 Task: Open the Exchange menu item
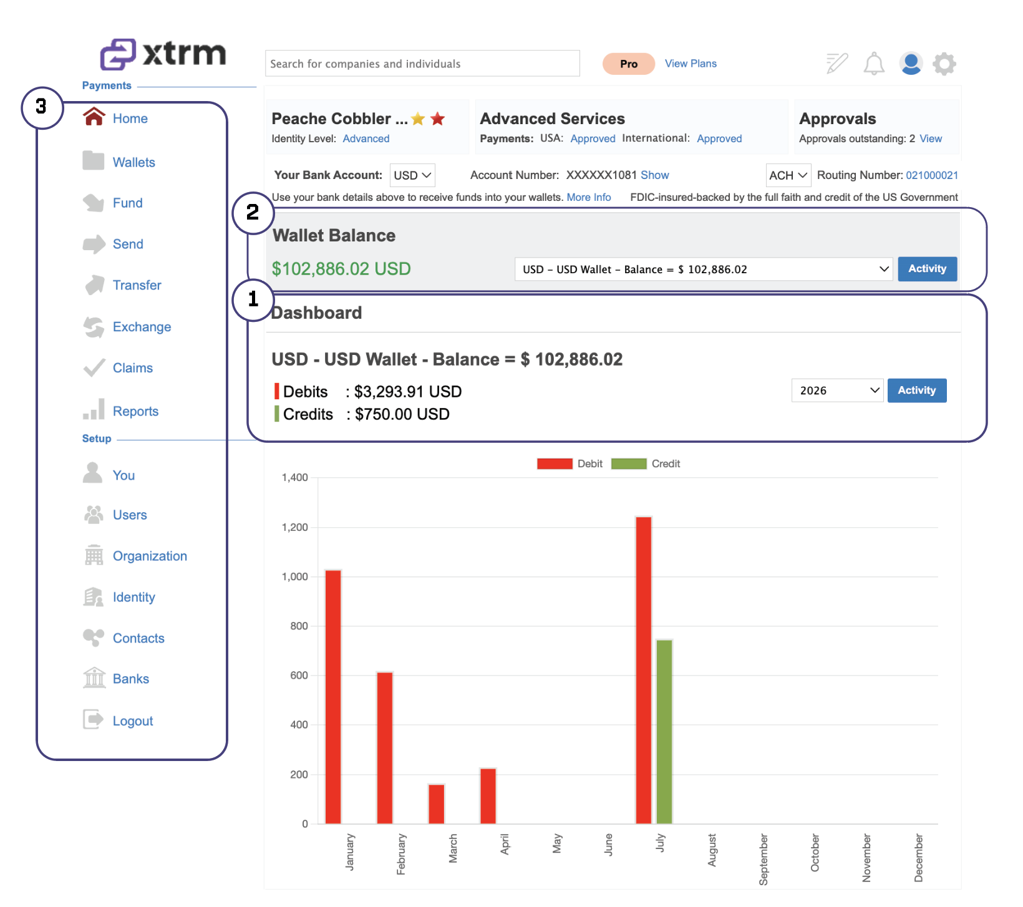click(x=142, y=327)
